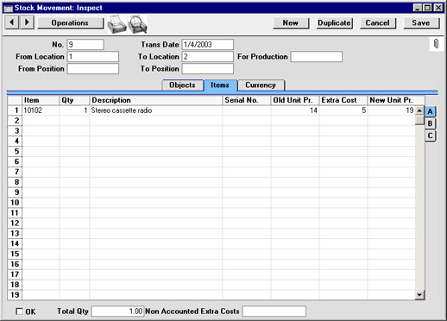Click the Old Unit Pr. column header
447x321 pixels.
tap(295, 100)
